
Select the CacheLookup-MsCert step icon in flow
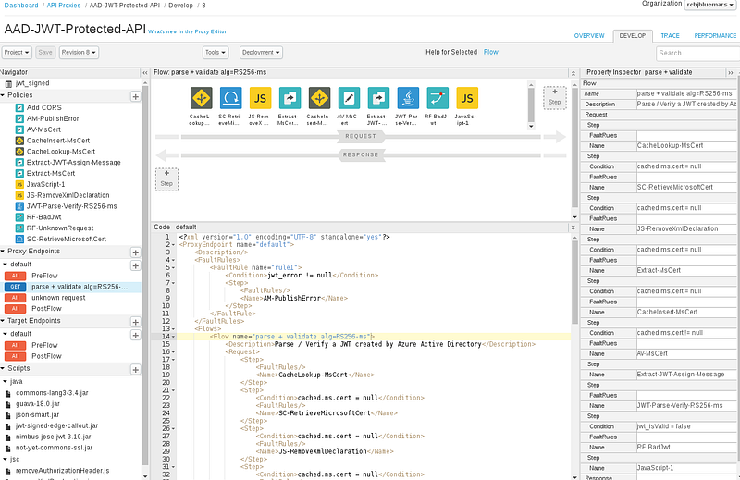tap(201, 98)
